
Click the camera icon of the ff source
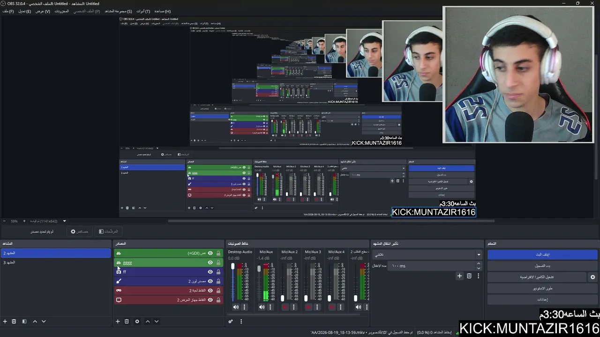(x=119, y=271)
